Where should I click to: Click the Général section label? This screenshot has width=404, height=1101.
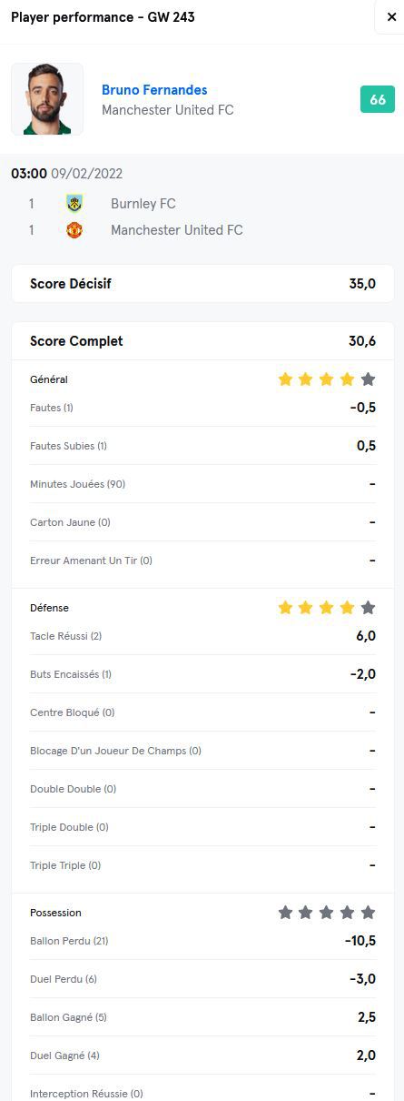click(x=49, y=379)
